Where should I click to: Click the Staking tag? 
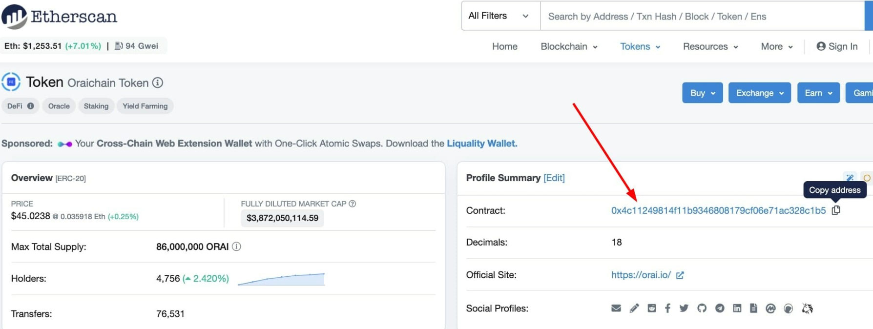pyautogui.click(x=96, y=106)
